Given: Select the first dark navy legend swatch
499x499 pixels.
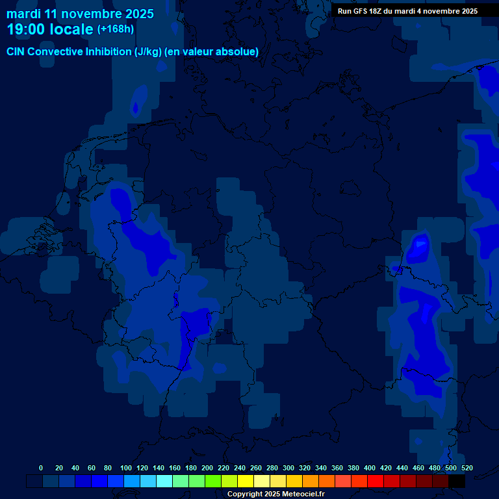Looking at the screenshot, I should (34, 481).
